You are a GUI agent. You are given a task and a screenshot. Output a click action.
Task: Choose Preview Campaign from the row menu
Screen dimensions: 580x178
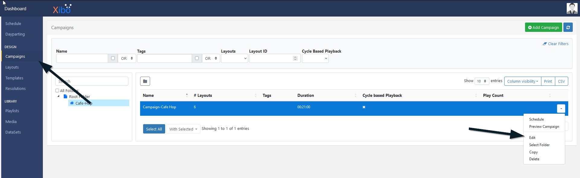click(544, 127)
